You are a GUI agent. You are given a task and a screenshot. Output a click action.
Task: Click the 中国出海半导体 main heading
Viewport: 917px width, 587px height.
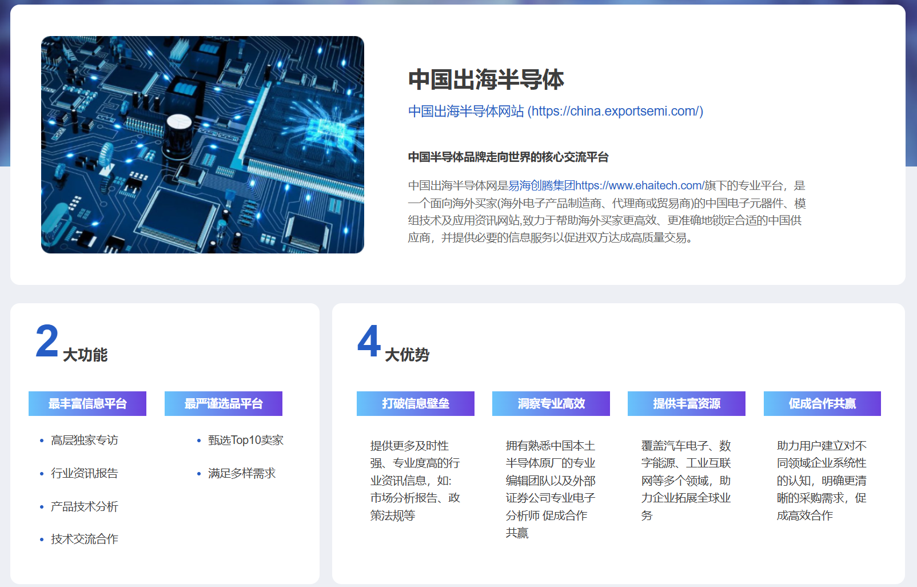click(486, 80)
